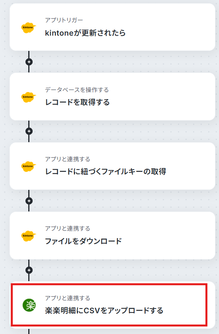Viewport: 219px width, 334px height.
Task: Click the アプリトリガー label
Action: (64, 20)
